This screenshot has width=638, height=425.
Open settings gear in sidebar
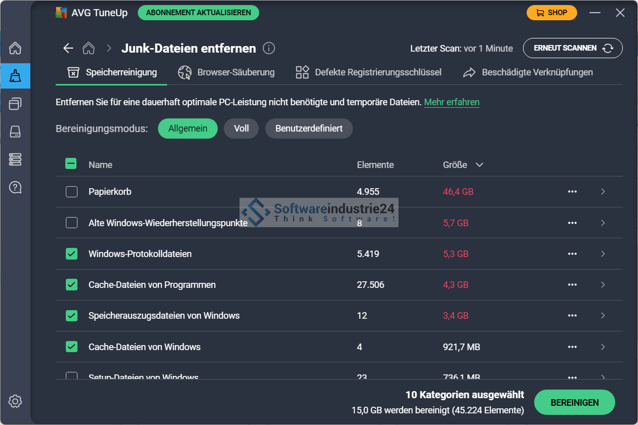(x=15, y=402)
